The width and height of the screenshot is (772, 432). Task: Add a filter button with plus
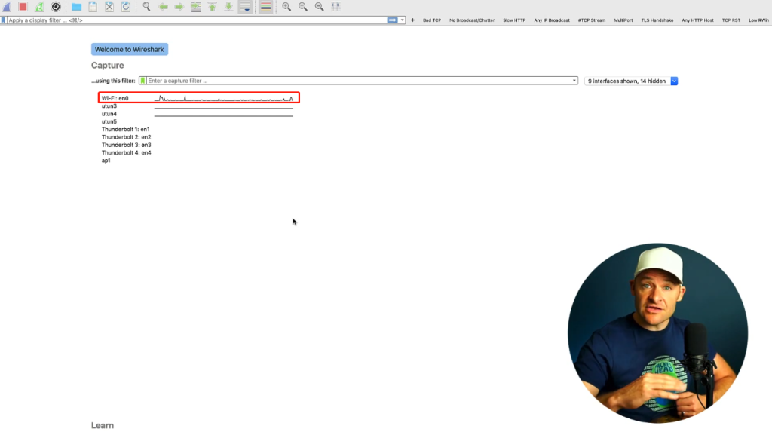pyautogui.click(x=412, y=20)
